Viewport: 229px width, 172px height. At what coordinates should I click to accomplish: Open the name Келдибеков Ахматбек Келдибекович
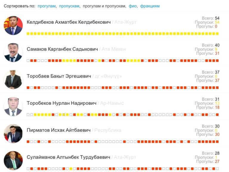coord(69,22)
